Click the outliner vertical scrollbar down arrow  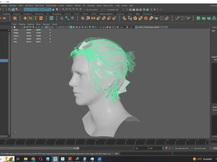pyautogui.click(x=9, y=134)
